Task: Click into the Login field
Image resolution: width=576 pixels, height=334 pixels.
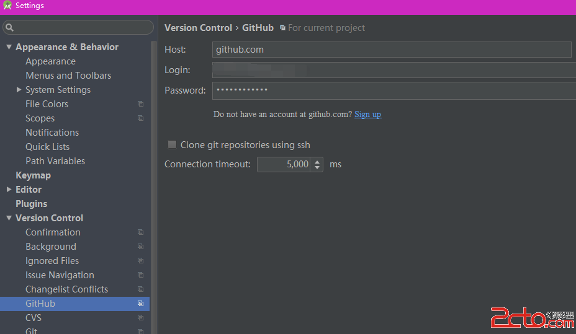Action: click(394, 69)
